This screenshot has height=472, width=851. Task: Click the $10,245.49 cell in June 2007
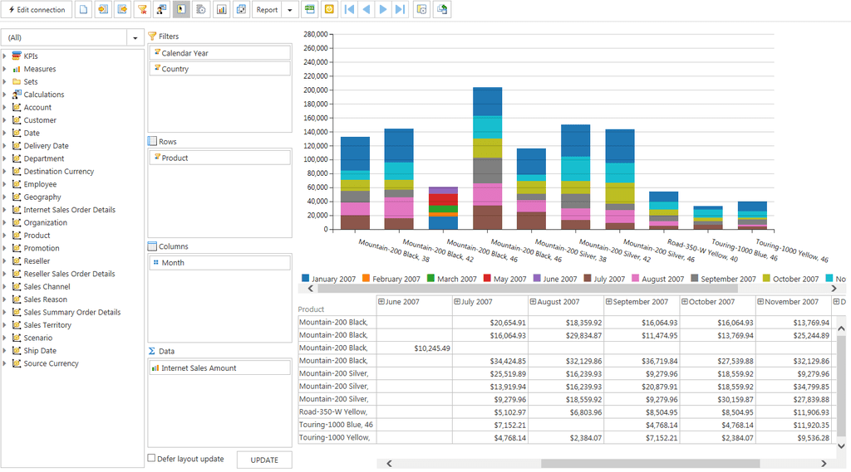pyautogui.click(x=415, y=348)
